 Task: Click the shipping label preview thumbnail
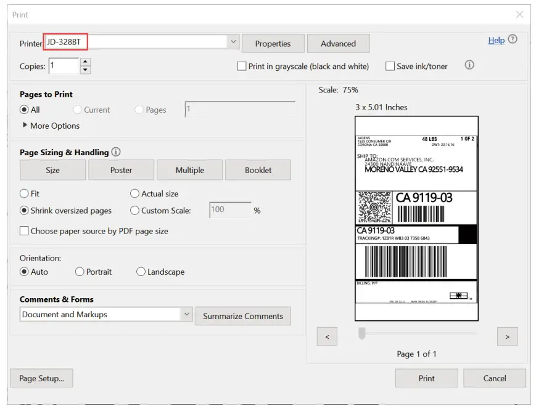coord(417,219)
